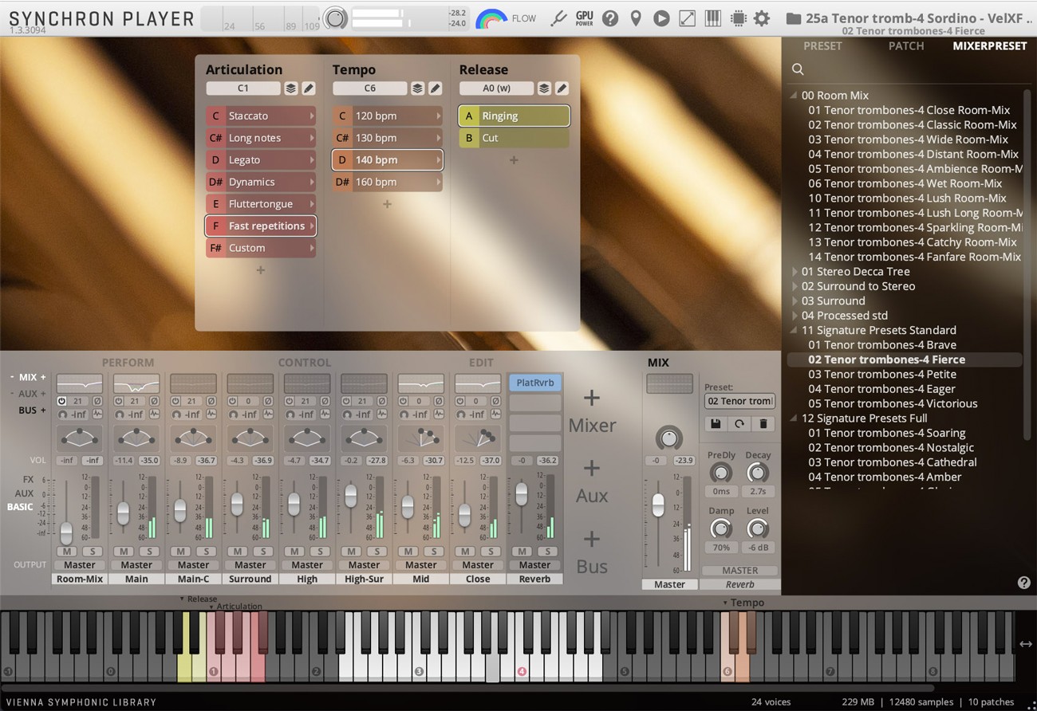Collapse 11 Signature Presets Standard folder
The width and height of the screenshot is (1037, 711).
point(794,331)
